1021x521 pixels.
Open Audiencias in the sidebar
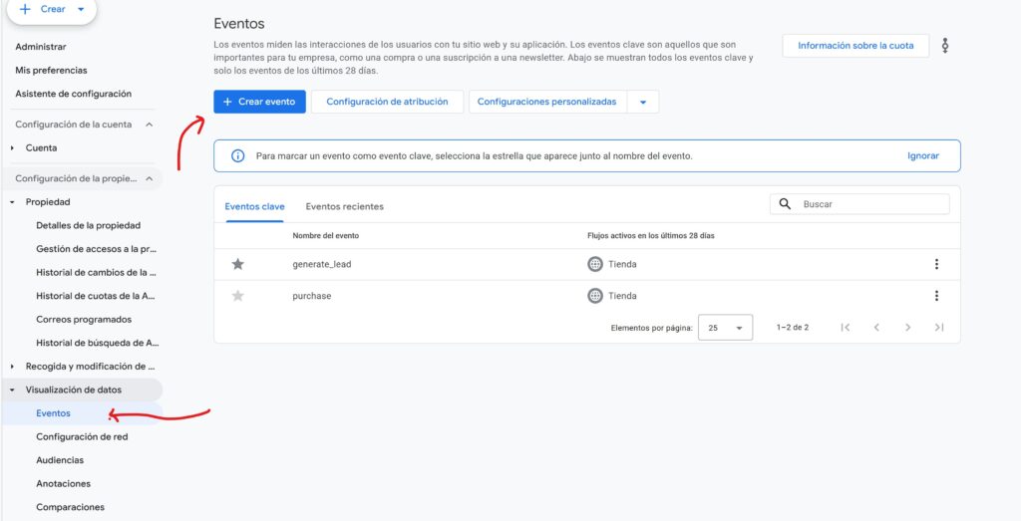60,460
